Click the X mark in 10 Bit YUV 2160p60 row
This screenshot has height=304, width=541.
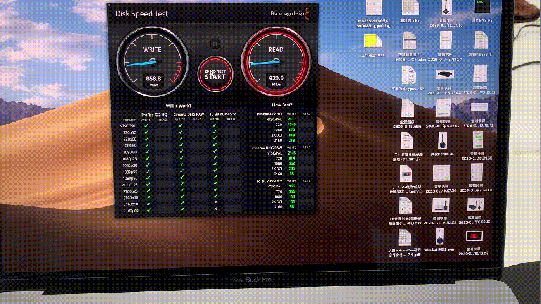[x=216, y=208]
